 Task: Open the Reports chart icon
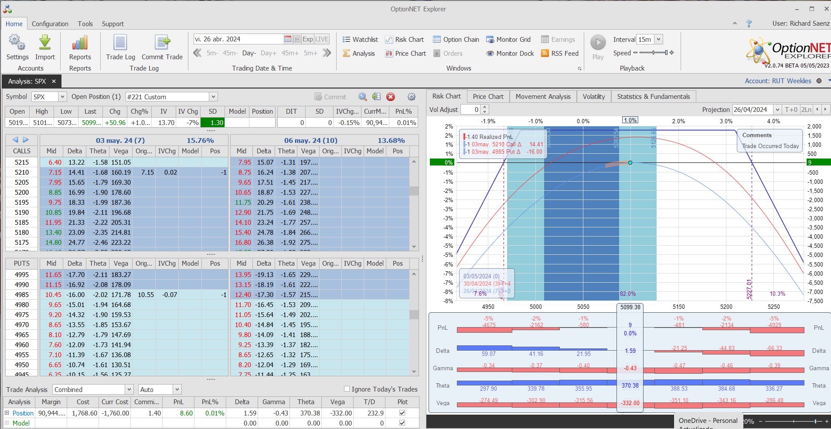(80, 43)
